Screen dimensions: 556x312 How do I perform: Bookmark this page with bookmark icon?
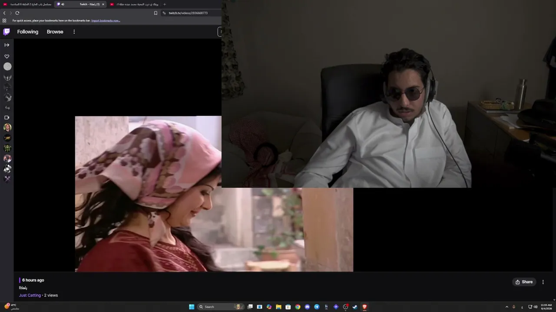coord(156,13)
